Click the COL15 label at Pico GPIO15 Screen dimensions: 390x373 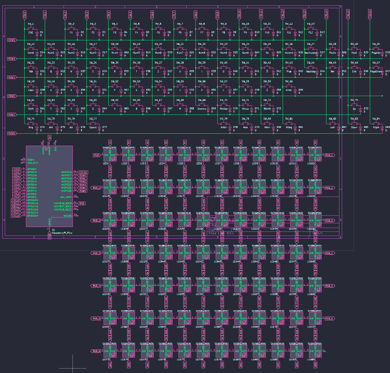coord(16,216)
